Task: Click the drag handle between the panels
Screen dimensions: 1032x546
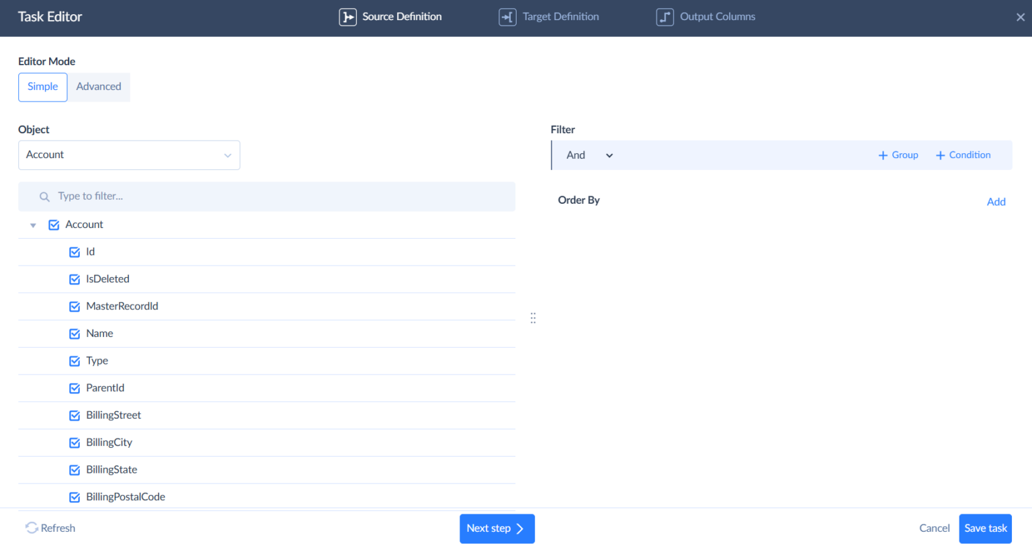Action: pos(533,317)
